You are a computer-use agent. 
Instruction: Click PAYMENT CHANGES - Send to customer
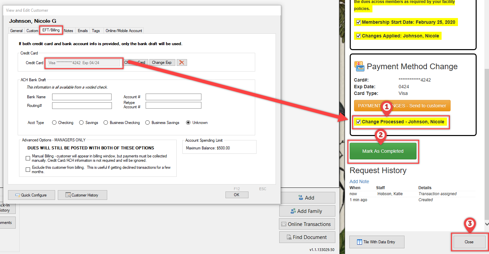coord(402,106)
